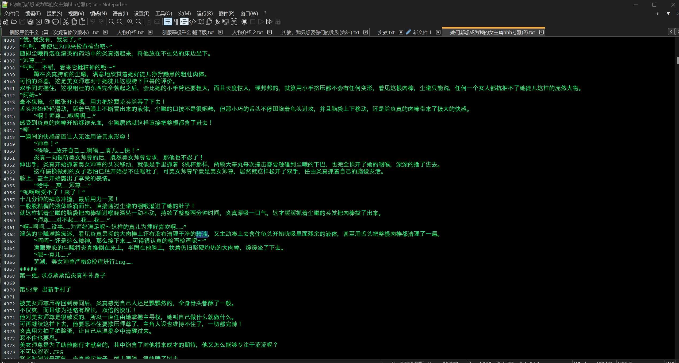Open the tab list dropdown triangle

pos(668,13)
